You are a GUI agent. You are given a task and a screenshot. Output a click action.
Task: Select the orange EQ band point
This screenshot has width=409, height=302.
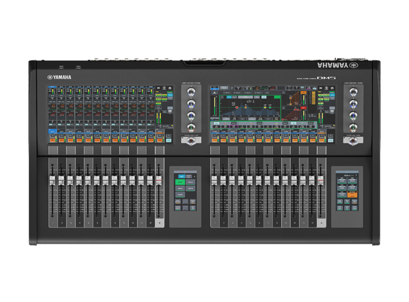click(x=245, y=107)
